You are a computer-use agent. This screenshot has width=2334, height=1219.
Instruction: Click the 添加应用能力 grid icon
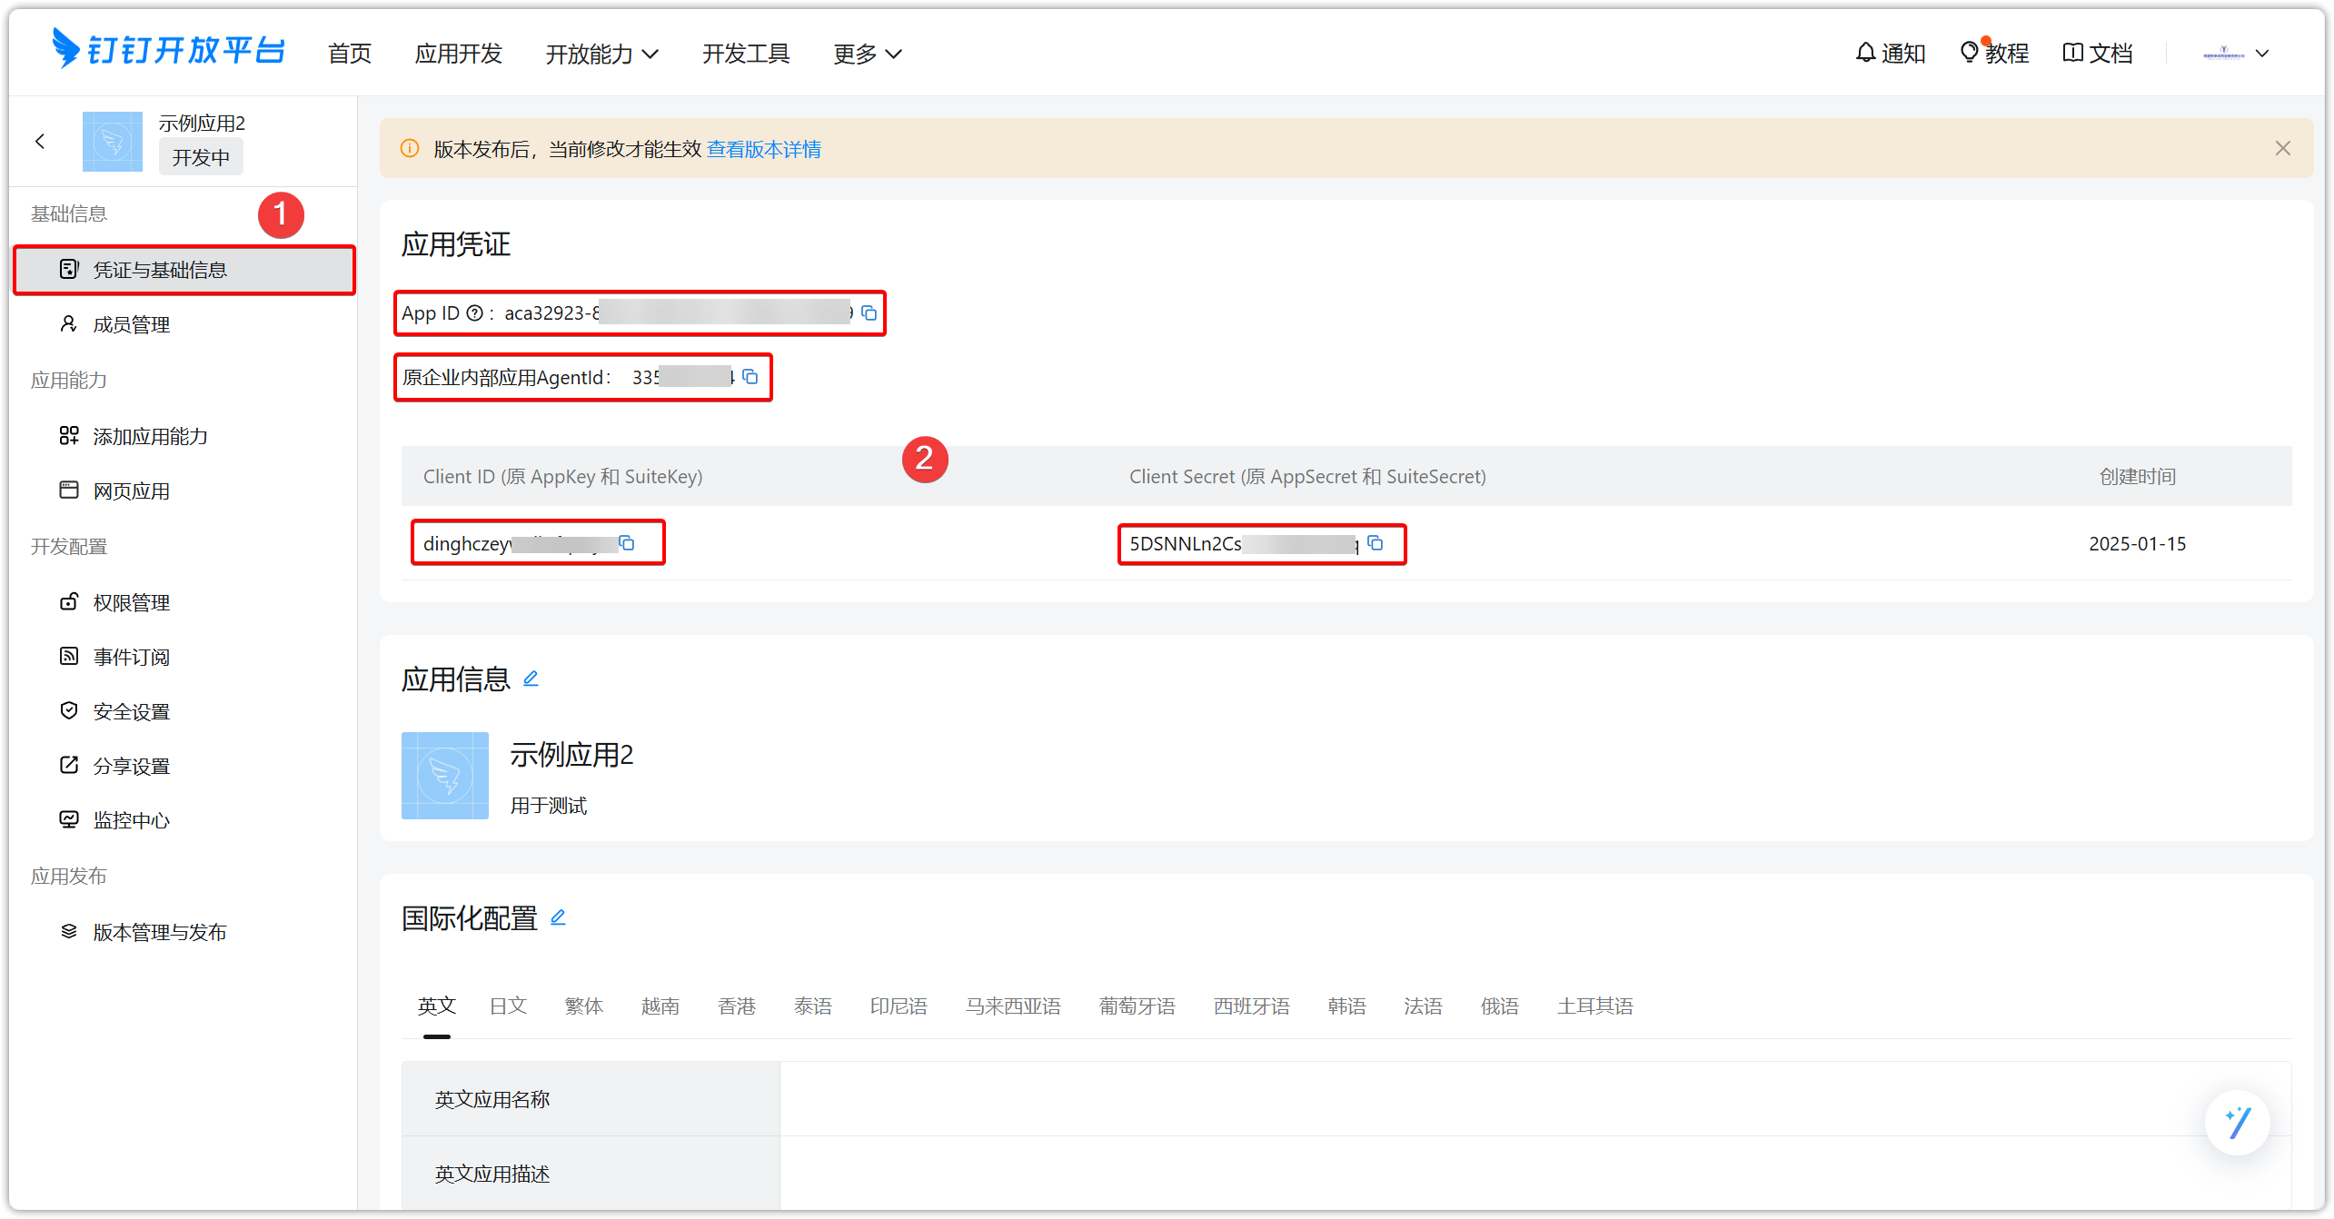tap(69, 436)
